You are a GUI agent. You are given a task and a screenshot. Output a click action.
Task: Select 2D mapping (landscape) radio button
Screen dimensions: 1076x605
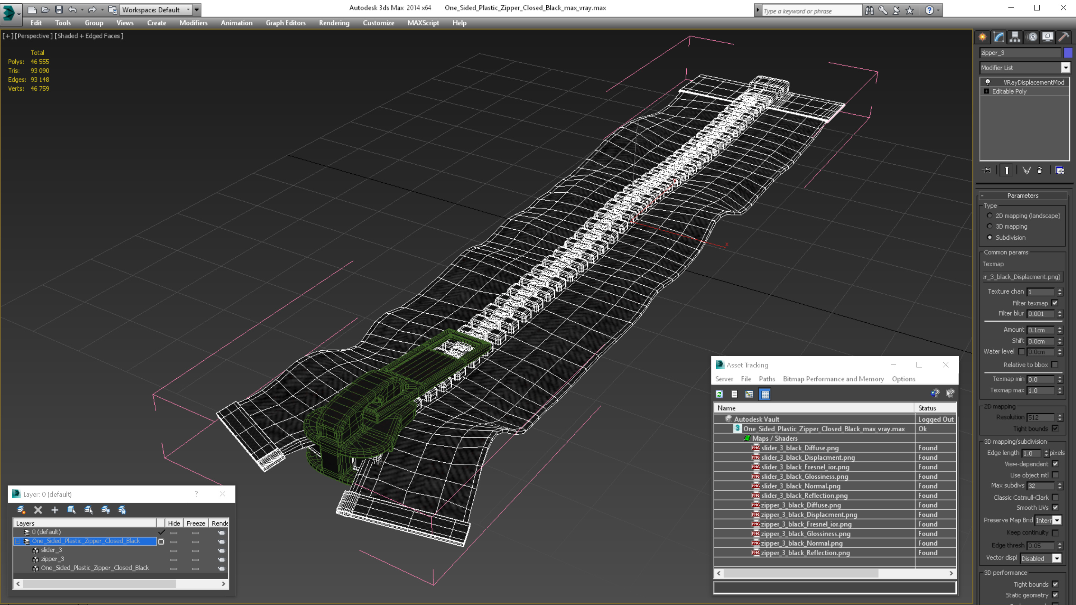(x=990, y=215)
